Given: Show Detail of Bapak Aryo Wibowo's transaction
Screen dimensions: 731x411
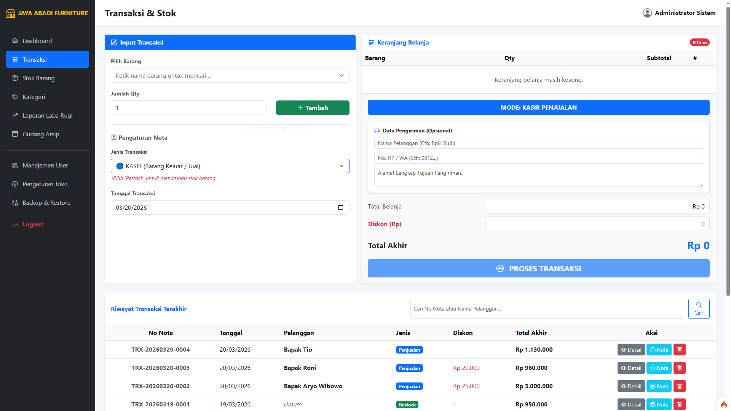Looking at the screenshot, I should [631, 386].
